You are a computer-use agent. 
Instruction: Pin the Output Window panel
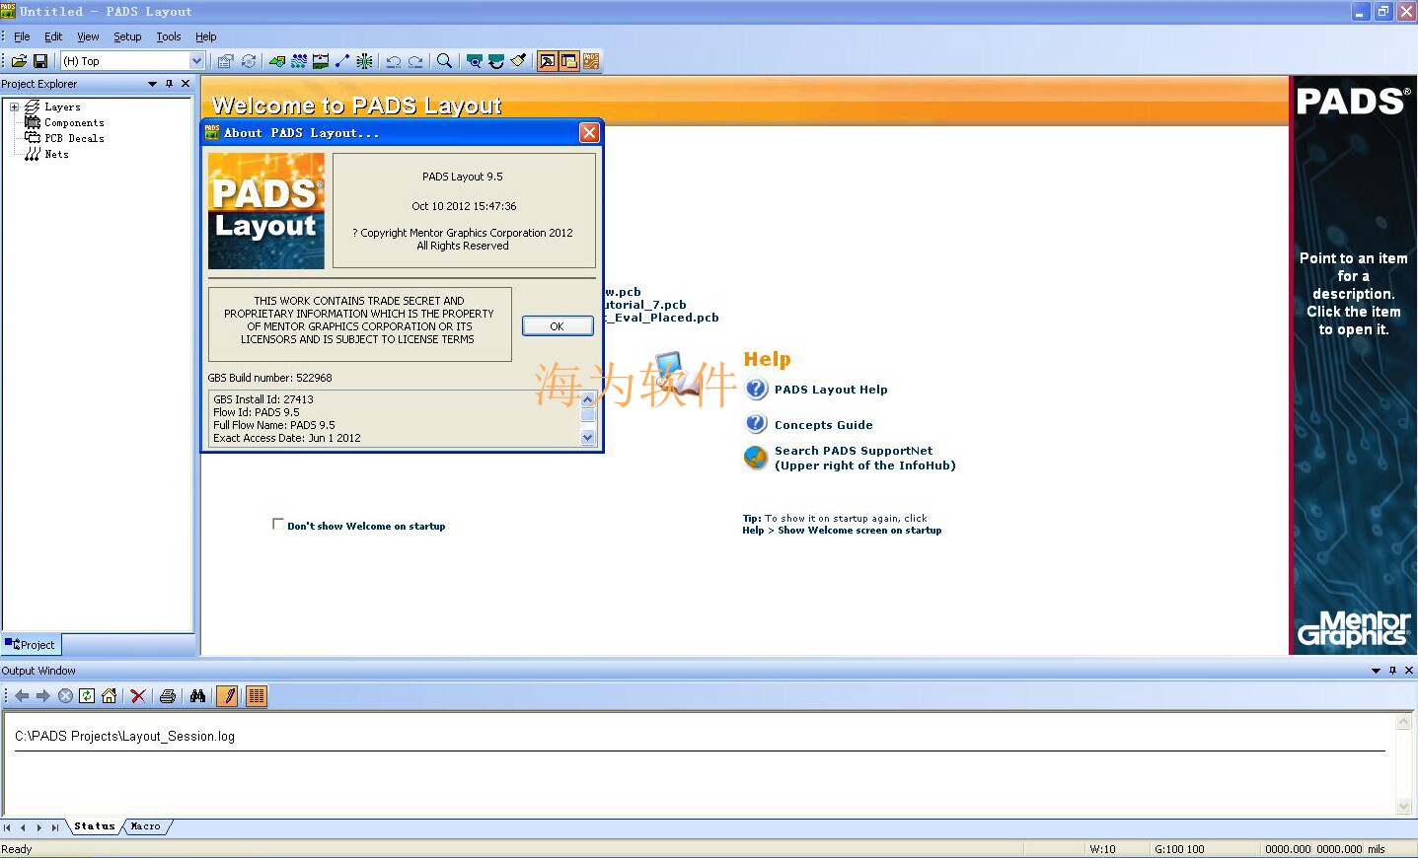click(1392, 671)
